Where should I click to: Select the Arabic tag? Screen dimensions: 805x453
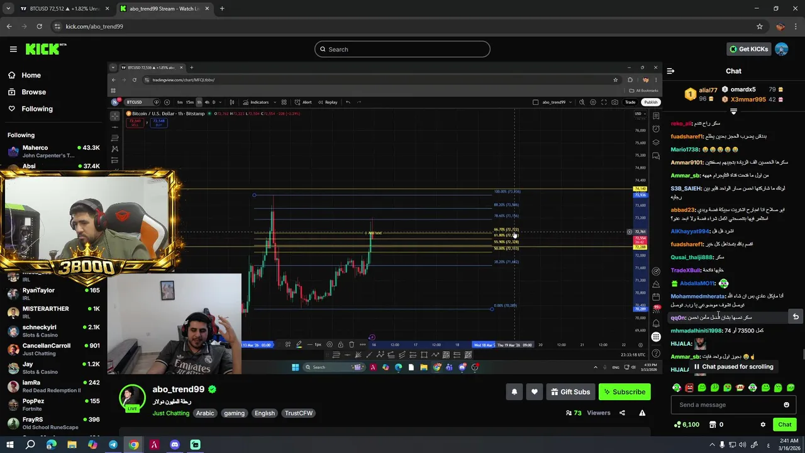point(205,413)
